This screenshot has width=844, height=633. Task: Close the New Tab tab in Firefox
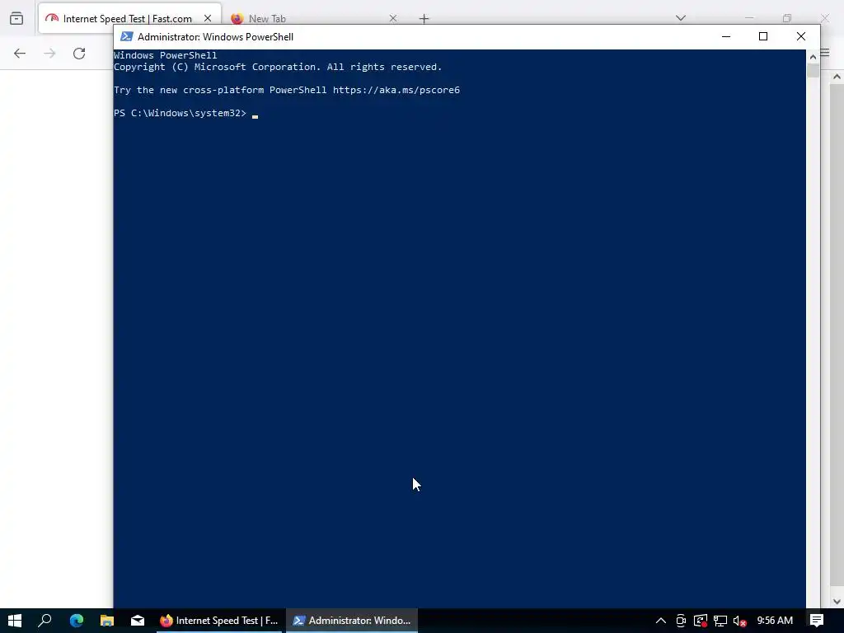click(393, 18)
